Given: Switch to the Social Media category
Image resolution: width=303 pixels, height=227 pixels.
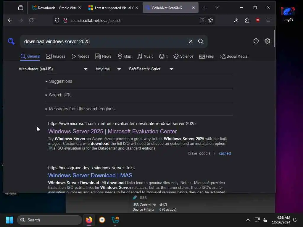Looking at the screenshot, I should [233, 56].
